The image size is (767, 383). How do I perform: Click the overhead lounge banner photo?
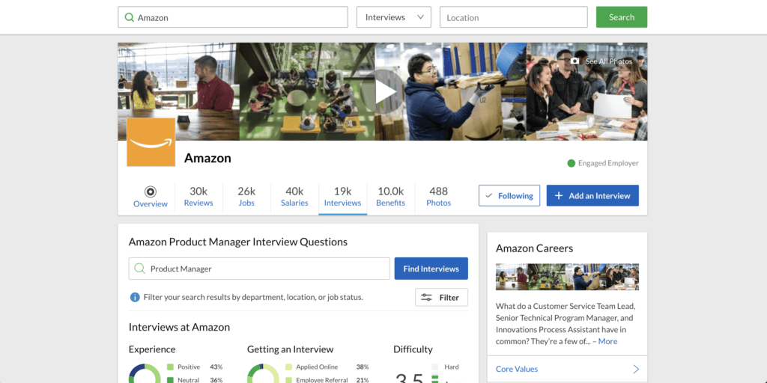click(x=307, y=91)
